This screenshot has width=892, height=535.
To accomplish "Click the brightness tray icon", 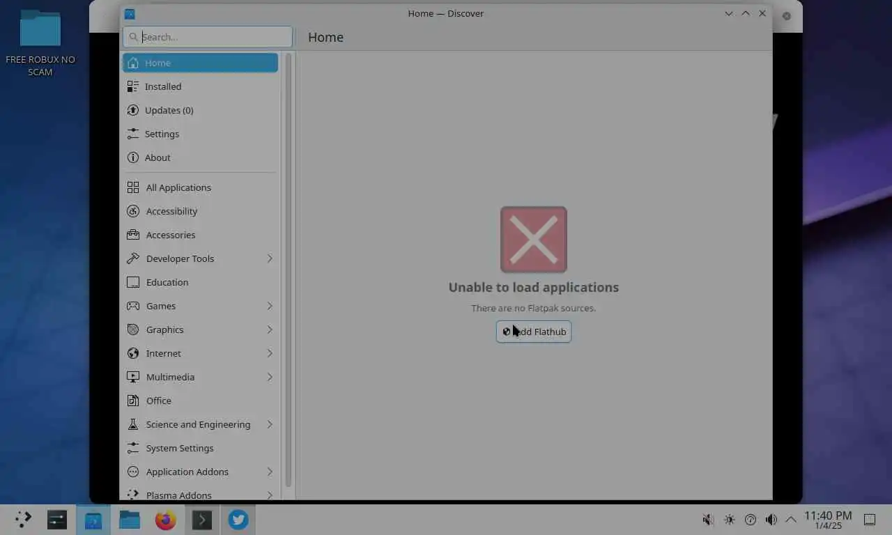I will [x=730, y=520].
